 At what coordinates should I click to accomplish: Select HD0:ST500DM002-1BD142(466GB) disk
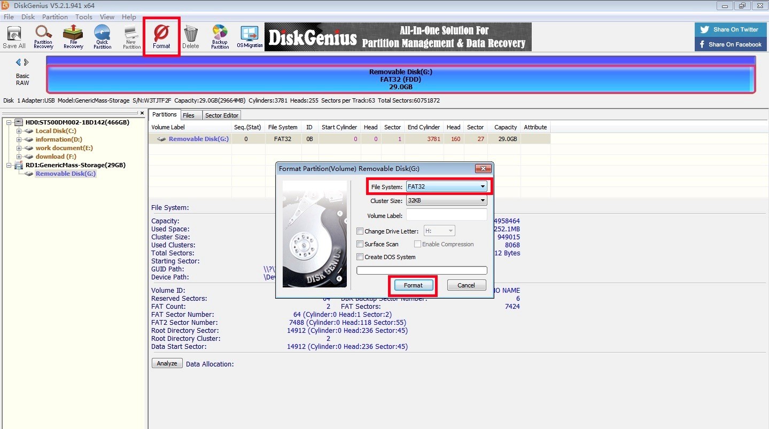(77, 122)
